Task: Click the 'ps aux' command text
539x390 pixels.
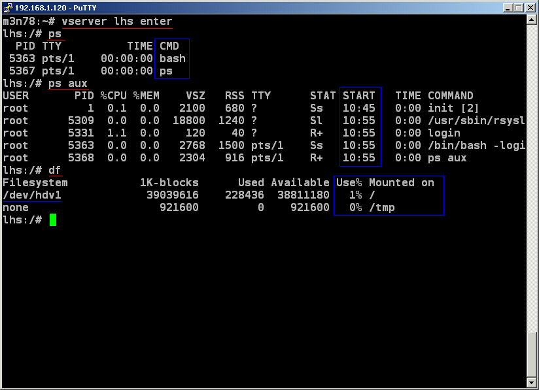Action: click(x=67, y=84)
